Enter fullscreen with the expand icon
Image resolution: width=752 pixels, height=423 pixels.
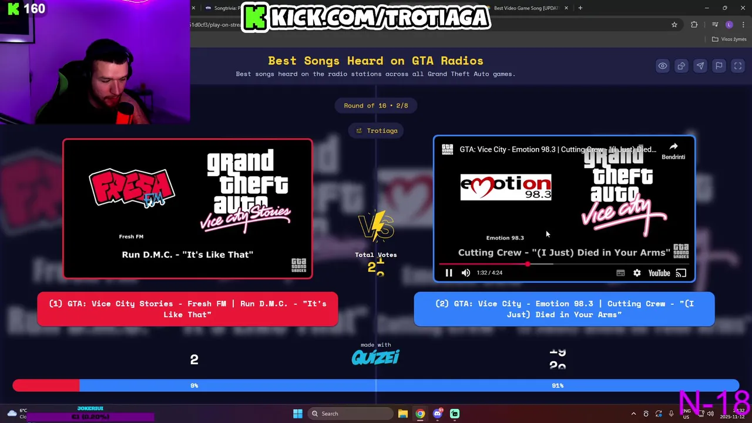tap(738, 66)
